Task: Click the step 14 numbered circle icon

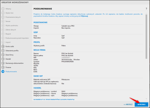Action: [3, 63]
